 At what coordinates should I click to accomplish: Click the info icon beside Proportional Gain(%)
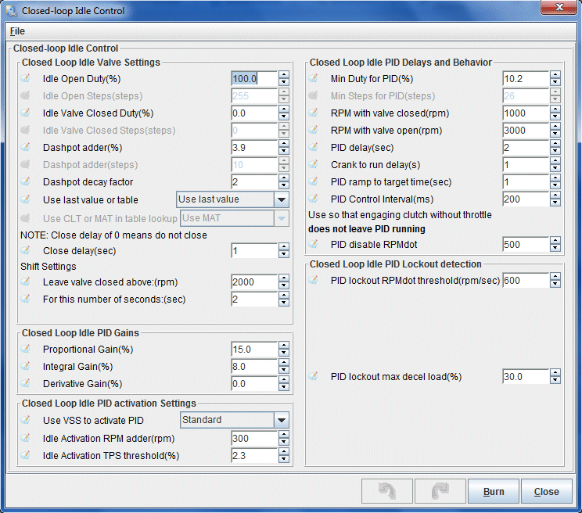coord(25,349)
